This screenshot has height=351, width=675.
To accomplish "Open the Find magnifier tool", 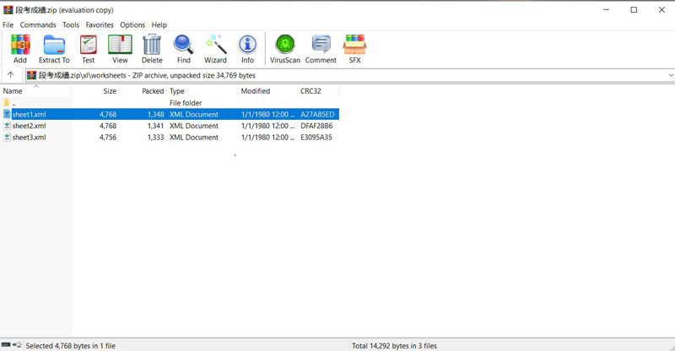I will 183,49.
